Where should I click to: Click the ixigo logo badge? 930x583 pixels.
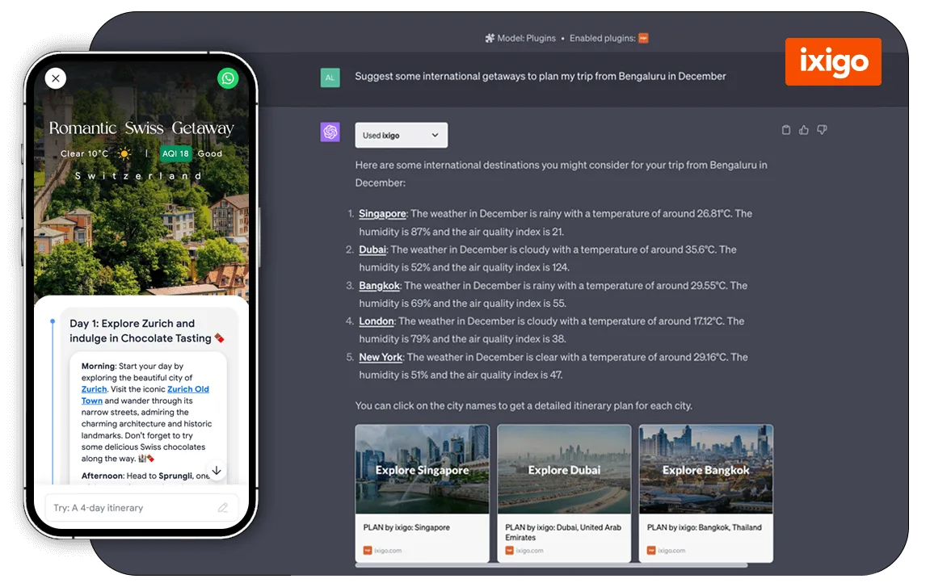833,61
